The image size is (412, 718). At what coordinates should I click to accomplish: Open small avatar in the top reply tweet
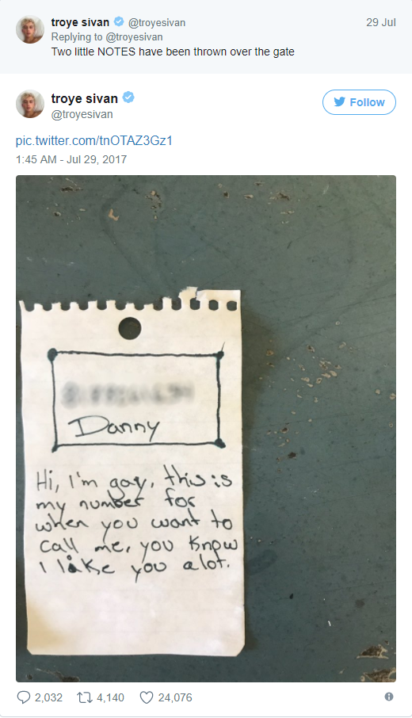click(x=30, y=29)
